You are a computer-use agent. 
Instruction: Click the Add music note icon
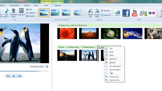click(x=7, y=11)
